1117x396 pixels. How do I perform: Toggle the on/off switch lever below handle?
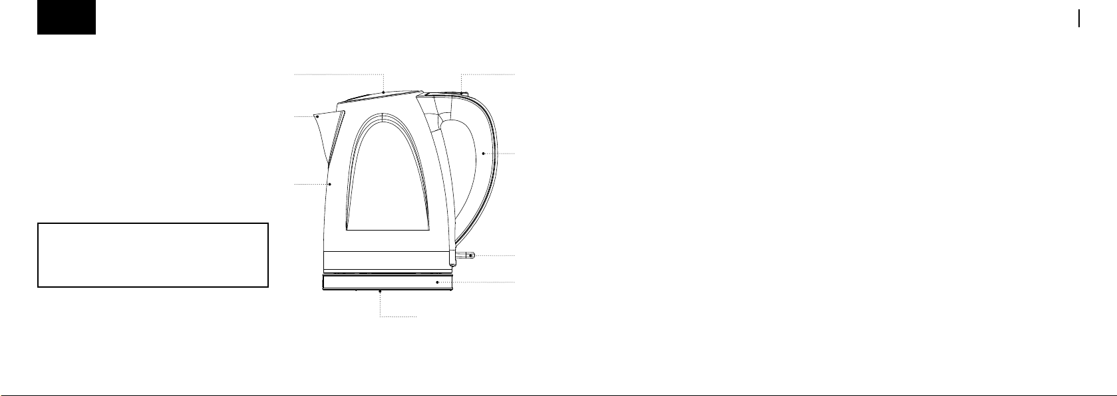pyautogui.click(x=466, y=255)
